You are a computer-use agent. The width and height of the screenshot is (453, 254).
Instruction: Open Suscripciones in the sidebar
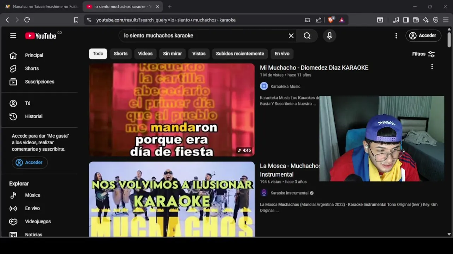click(40, 82)
